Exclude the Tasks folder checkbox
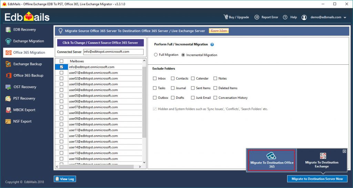 pos(155,88)
